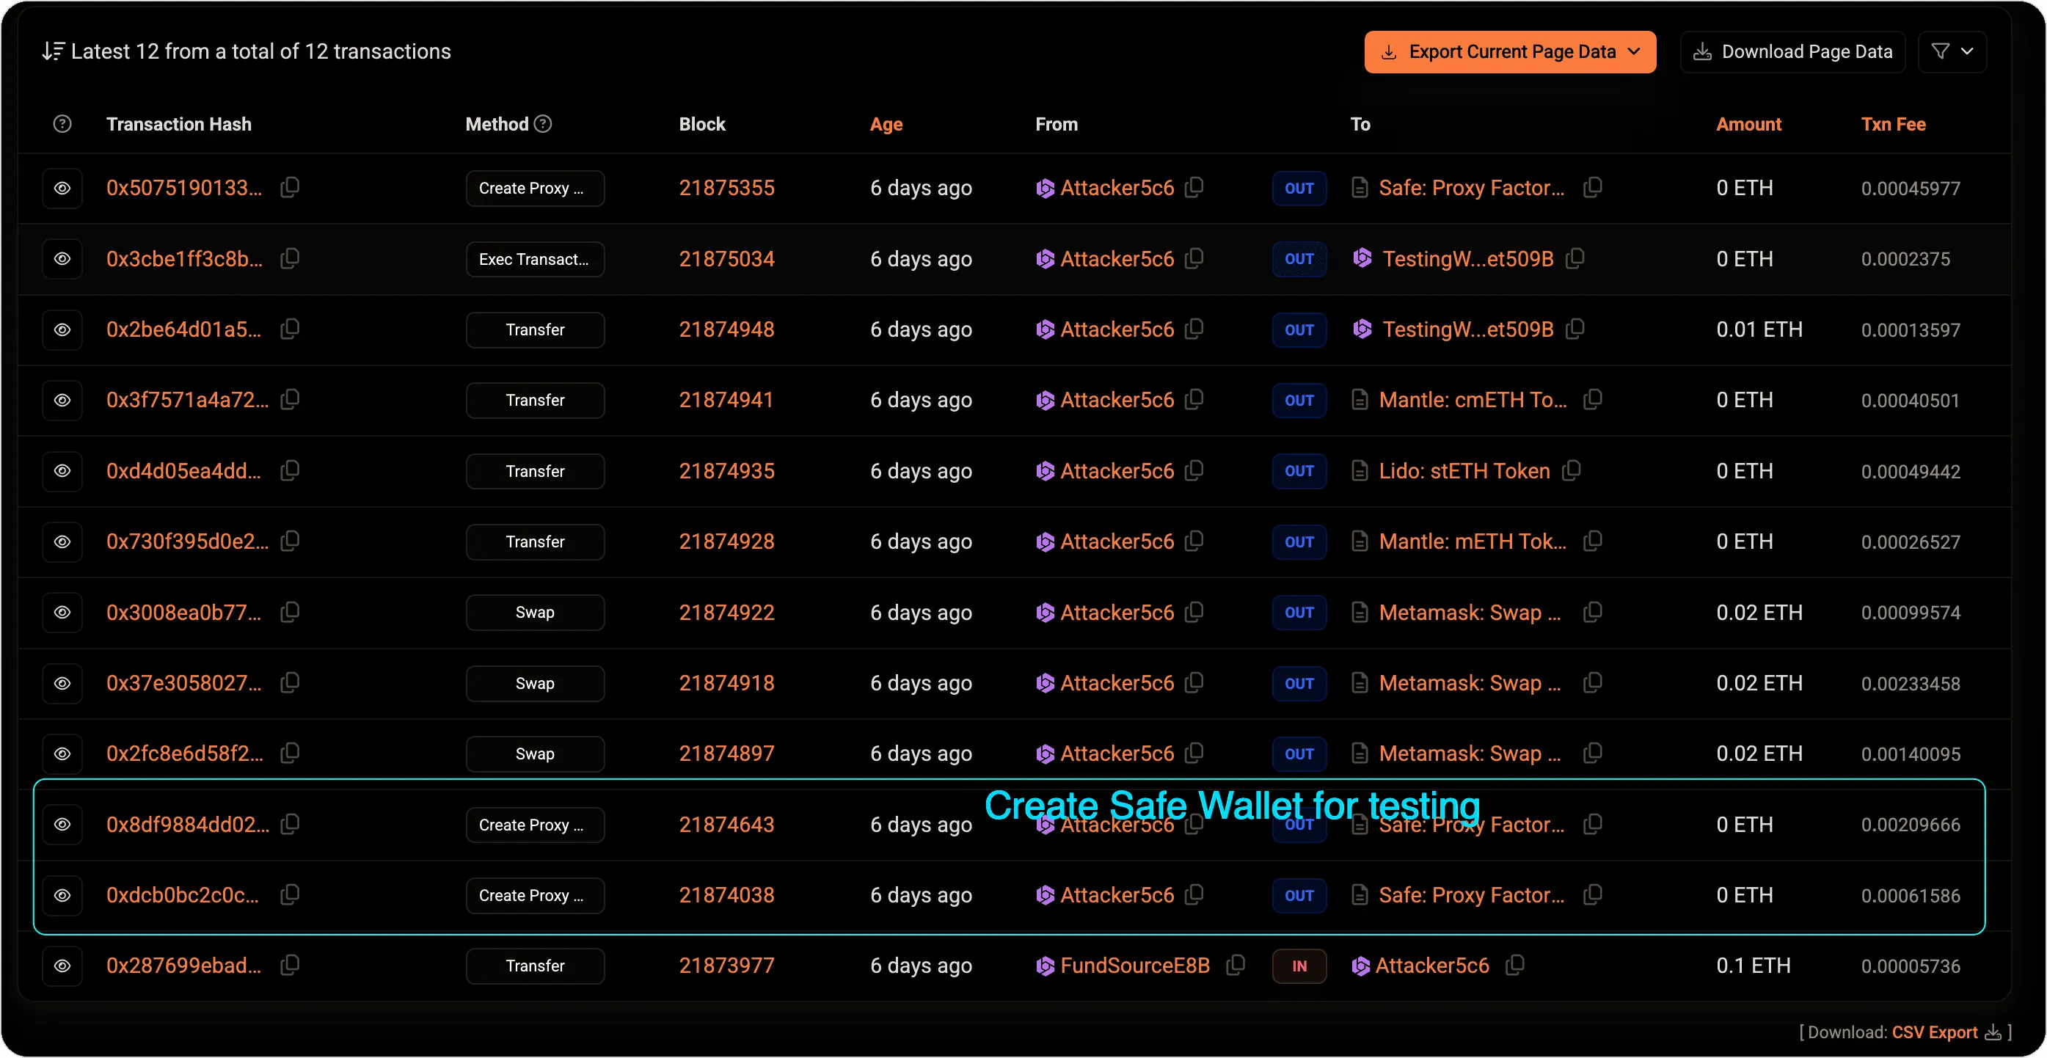Viewport: 2047px width, 1058px height.
Task: Open transaction 0x2fc8e6d58f2 link
Action: [x=184, y=754]
